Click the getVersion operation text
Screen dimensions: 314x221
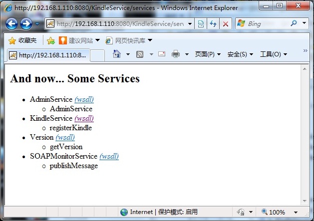pos(66,147)
